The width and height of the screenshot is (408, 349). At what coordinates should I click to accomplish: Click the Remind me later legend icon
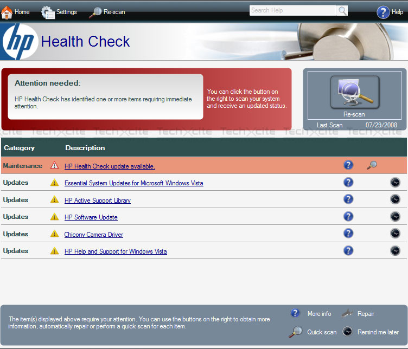347,332
